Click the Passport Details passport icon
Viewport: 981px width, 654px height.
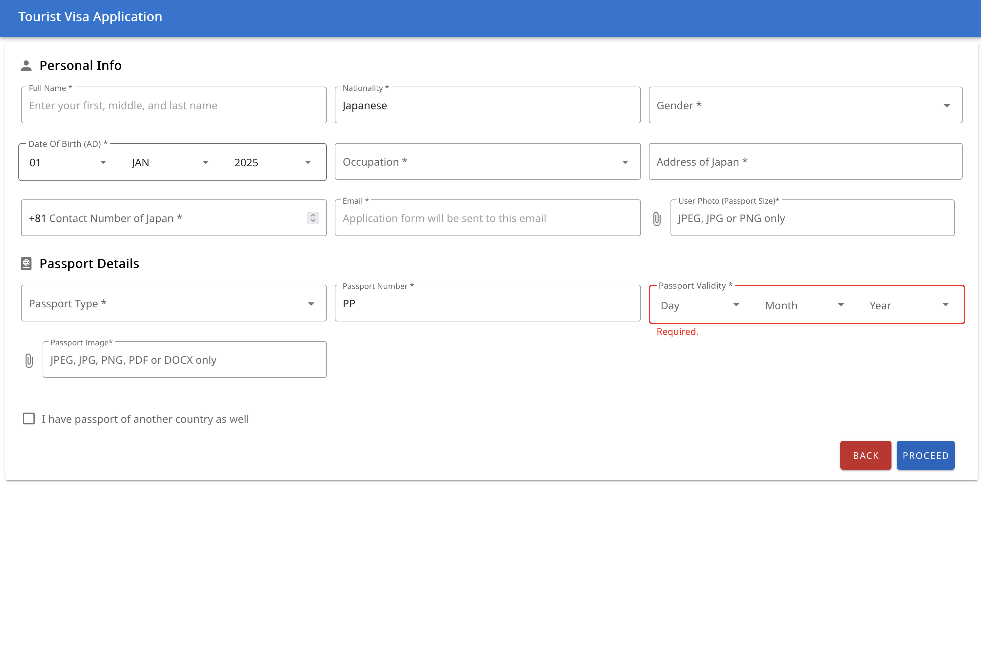pos(26,264)
